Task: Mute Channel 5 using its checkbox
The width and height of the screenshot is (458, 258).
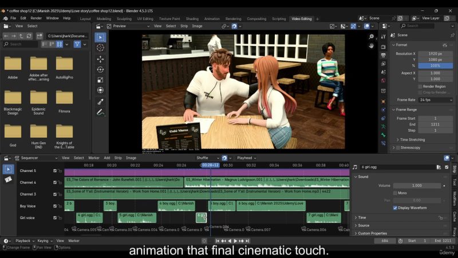Action: click(x=56, y=171)
